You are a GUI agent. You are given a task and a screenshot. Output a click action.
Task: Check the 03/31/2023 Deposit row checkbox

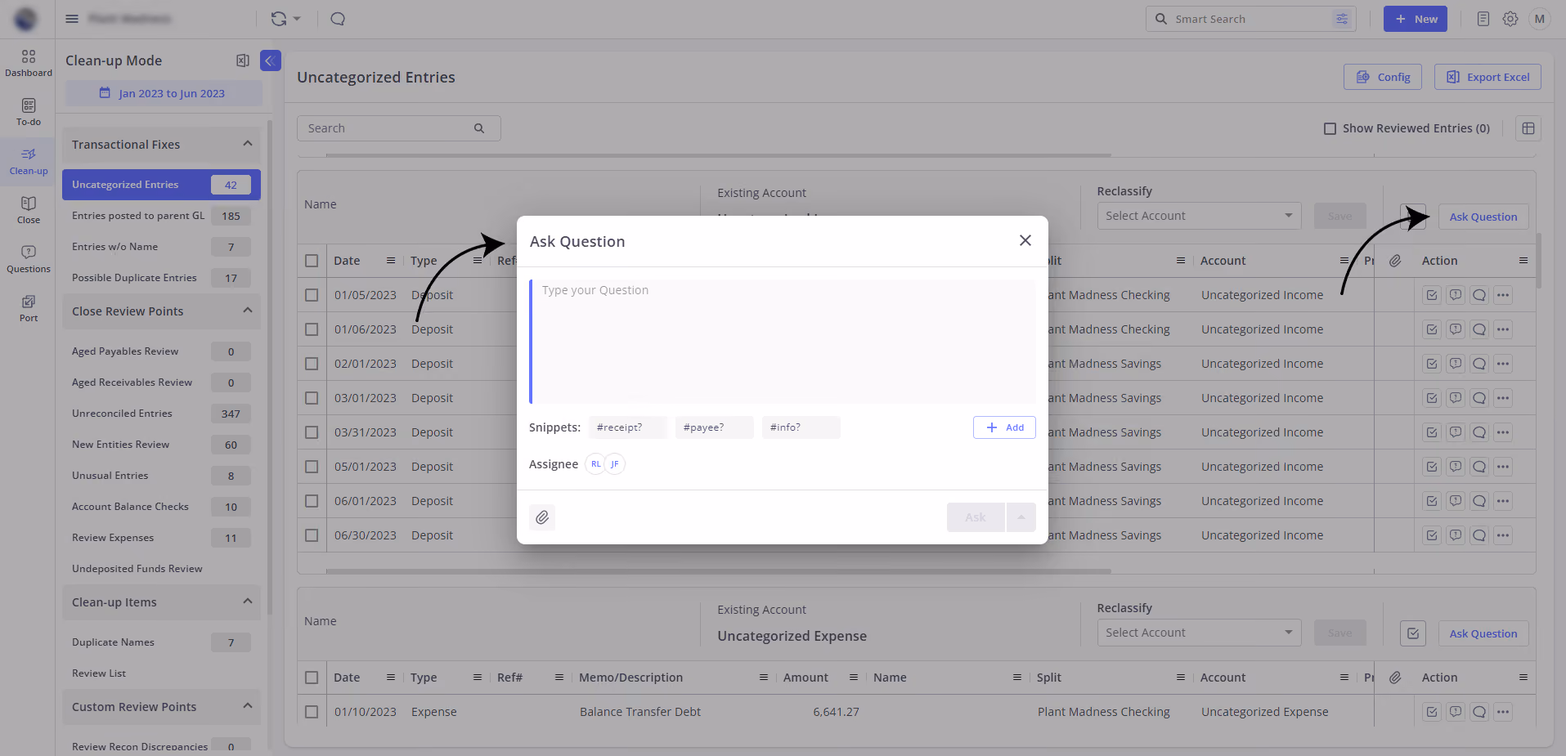tap(312, 432)
